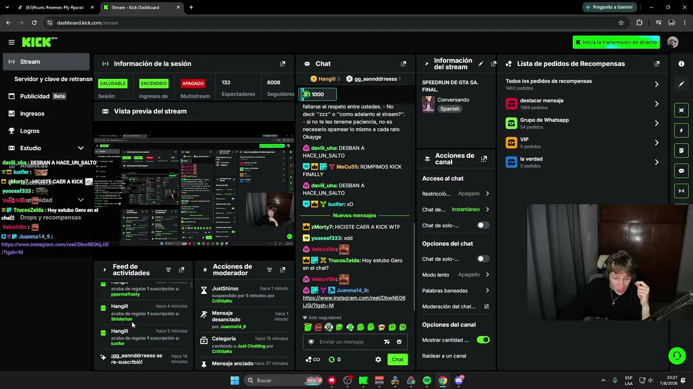
Task: Expand the la verdad reward row
Action: coord(583,162)
